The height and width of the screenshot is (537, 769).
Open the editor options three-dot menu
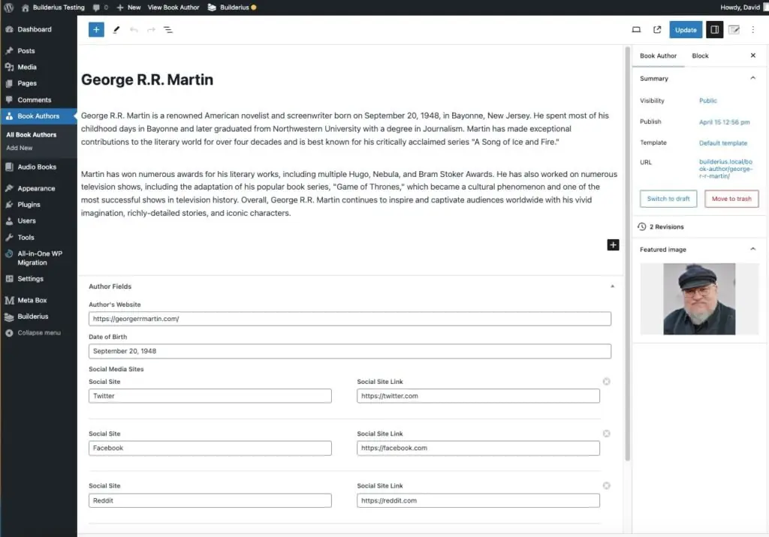pyautogui.click(x=753, y=29)
